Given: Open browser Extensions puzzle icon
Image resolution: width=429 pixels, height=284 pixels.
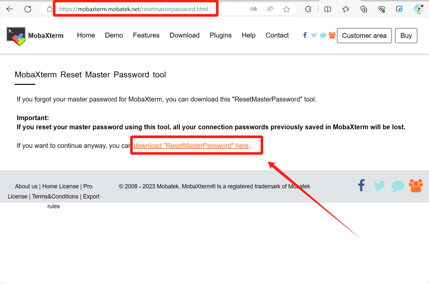Looking at the screenshot, I should (x=308, y=9).
